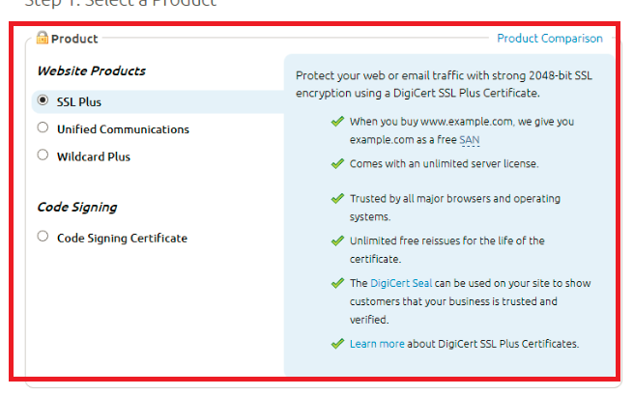Select the SSL Plus radio button

pyautogui.click(x=43, y=100)
